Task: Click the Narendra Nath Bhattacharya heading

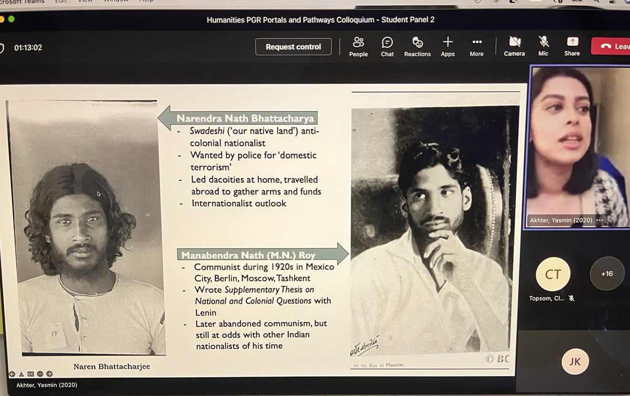Action: [246, 118]
